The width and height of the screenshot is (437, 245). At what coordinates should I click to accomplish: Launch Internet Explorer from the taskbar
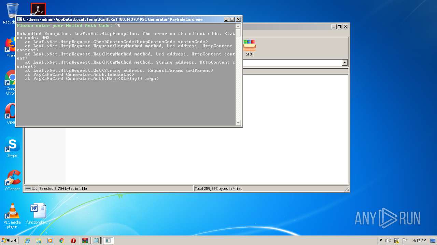point(27,241)
